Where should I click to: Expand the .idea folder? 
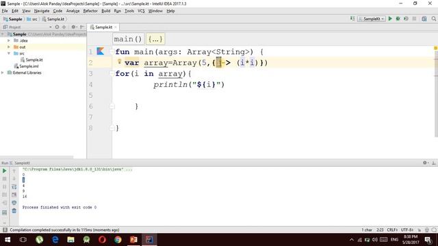(9, 40)
